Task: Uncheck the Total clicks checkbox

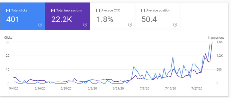Action: 8,10
